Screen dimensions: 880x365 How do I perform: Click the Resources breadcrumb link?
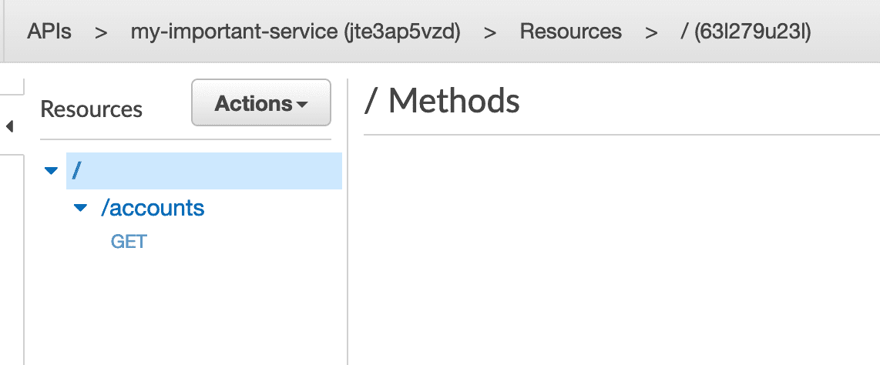(571, 32)
